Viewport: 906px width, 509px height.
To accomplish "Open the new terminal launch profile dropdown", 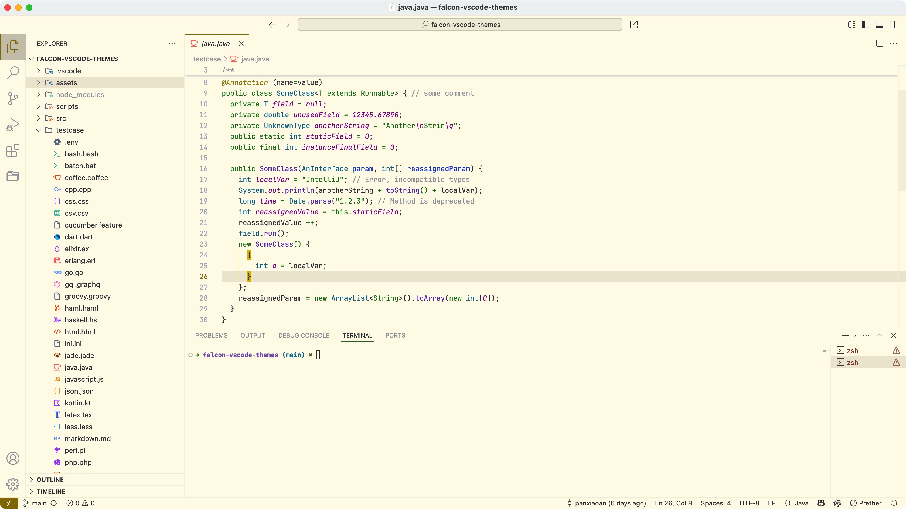I will (854, 335).
